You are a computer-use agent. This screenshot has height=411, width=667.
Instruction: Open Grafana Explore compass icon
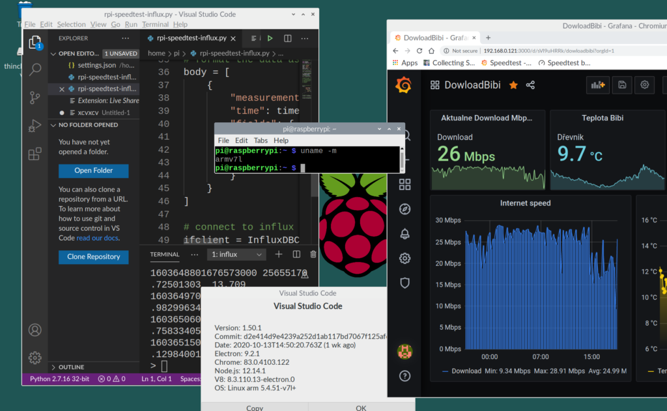(404, 209)
